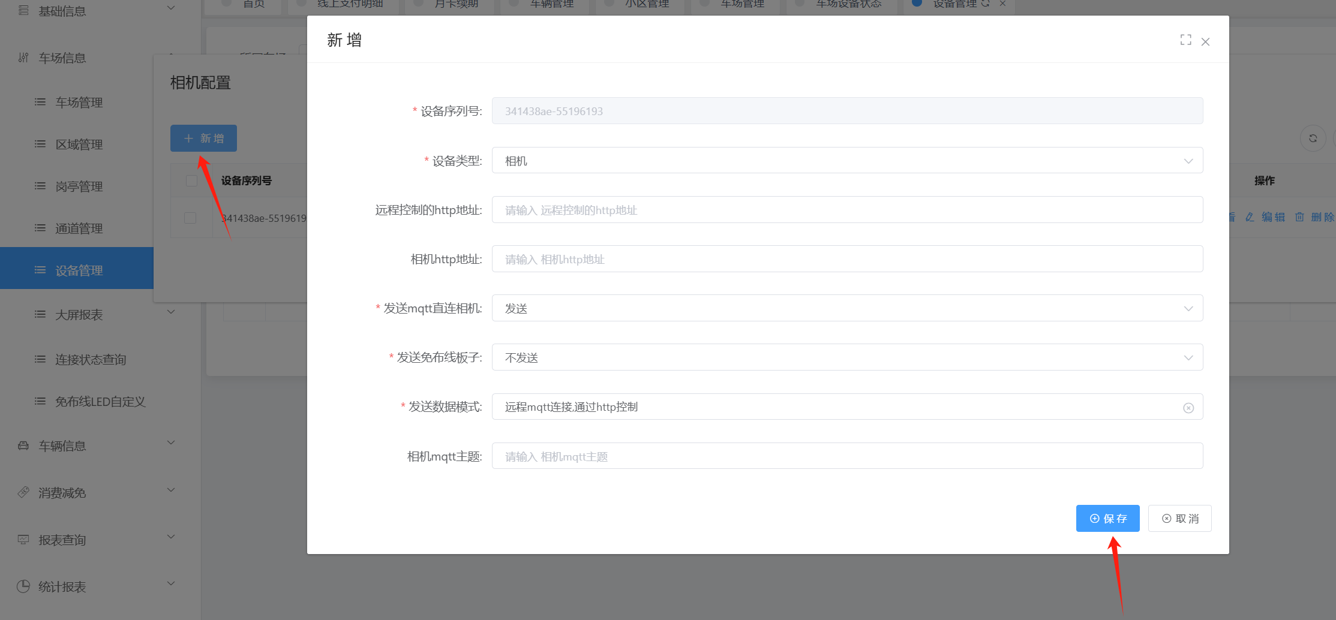Open 通道管理 in the sidebar
Viewport: 1336px width, 620px height.
(x=79, y=228)
